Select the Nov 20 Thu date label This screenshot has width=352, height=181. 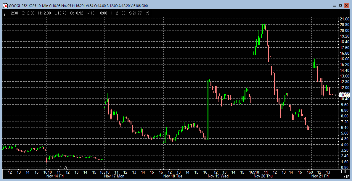click(x=263, y=176)
